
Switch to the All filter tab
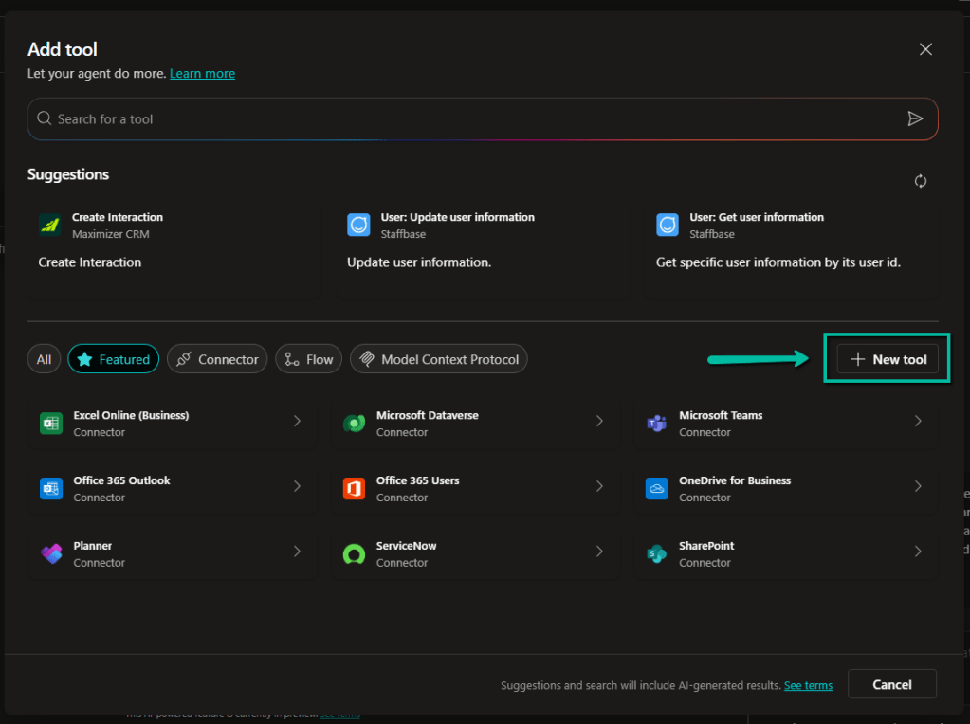tap(45, 359)
